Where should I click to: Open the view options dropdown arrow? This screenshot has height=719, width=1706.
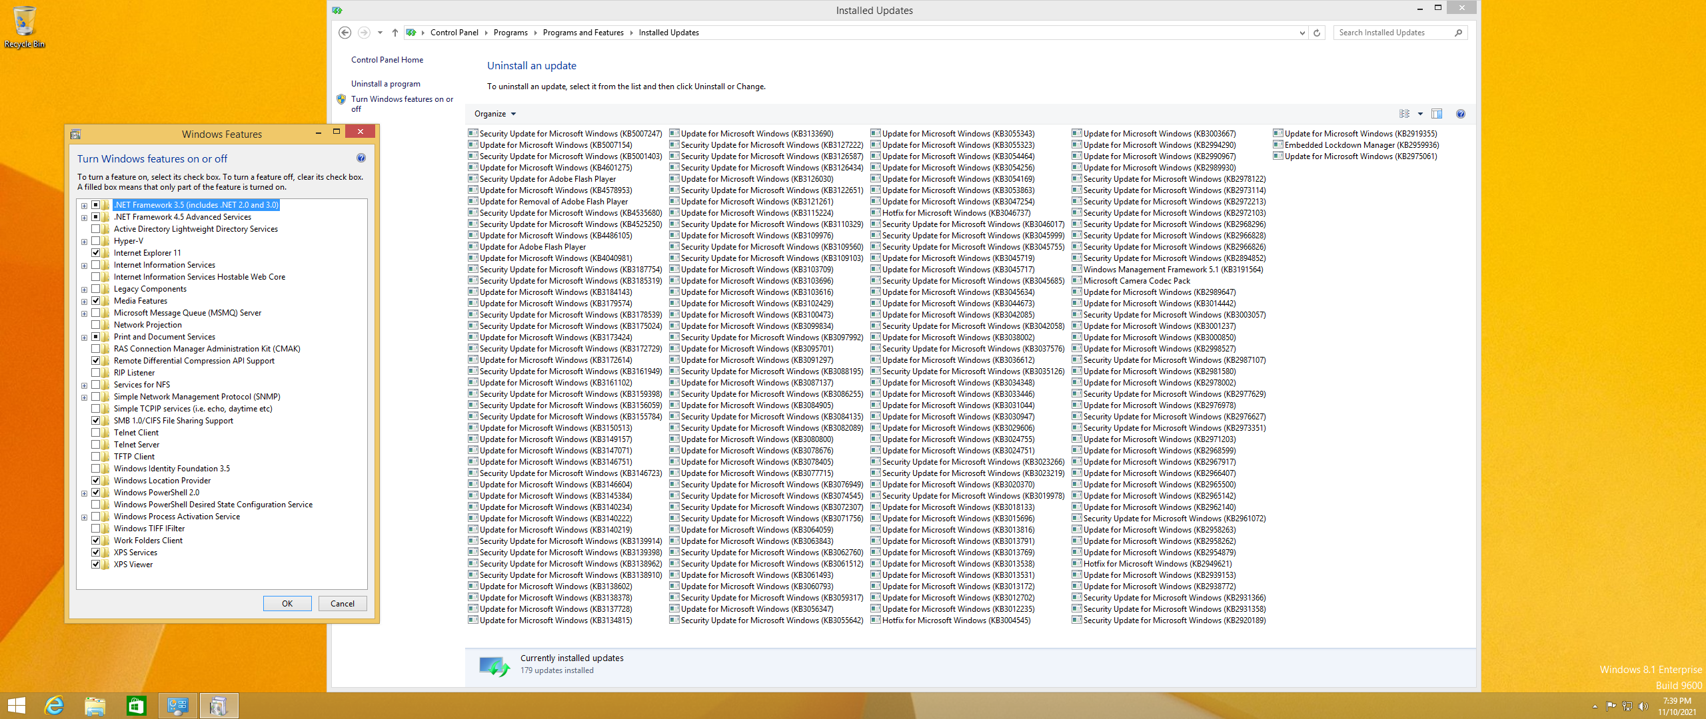point(1420,114)
